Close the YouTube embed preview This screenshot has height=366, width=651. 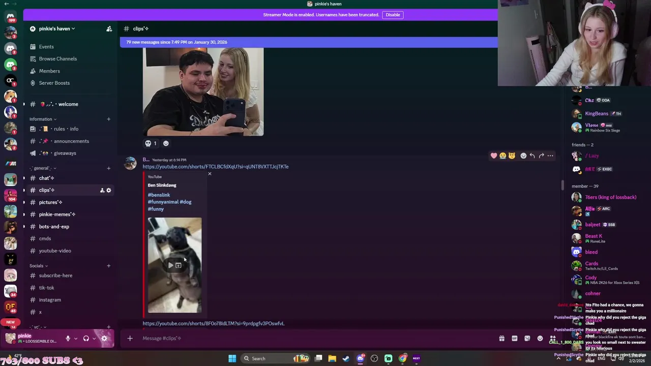point(210,174)
